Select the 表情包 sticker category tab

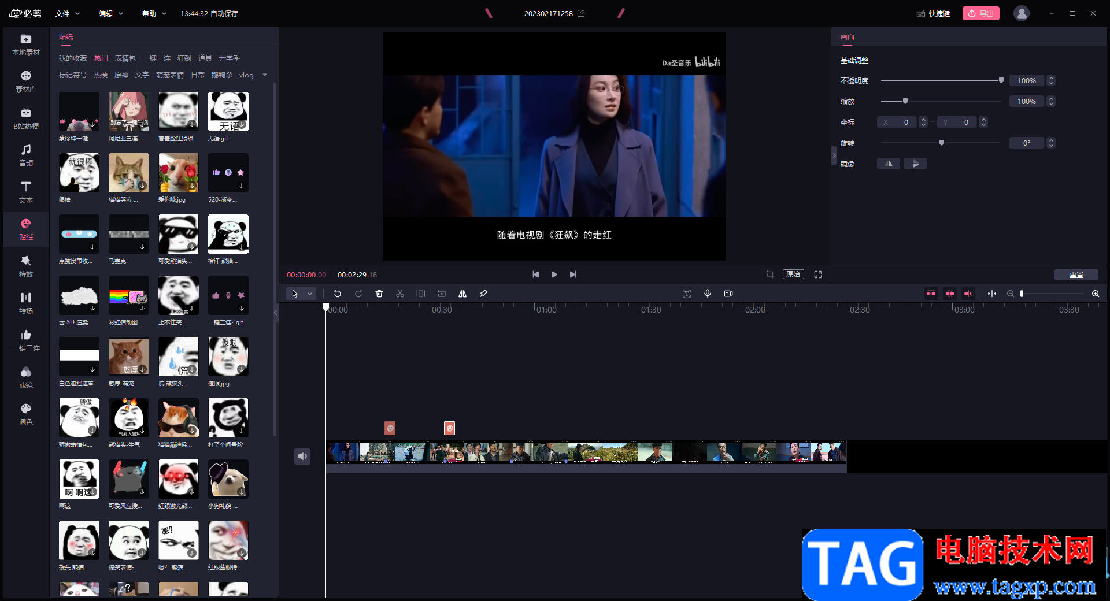coord(125,58)
